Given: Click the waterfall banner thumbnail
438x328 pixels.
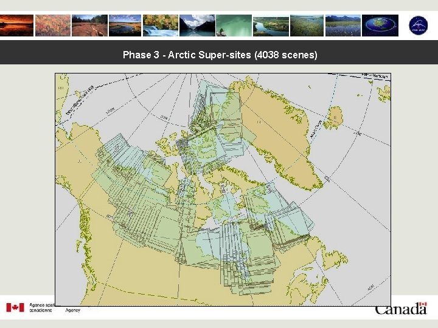Looking at the screenshot, I should coord(161,26).
